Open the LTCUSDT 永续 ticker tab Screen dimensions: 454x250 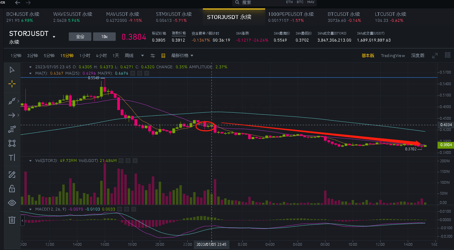point(391,17)
